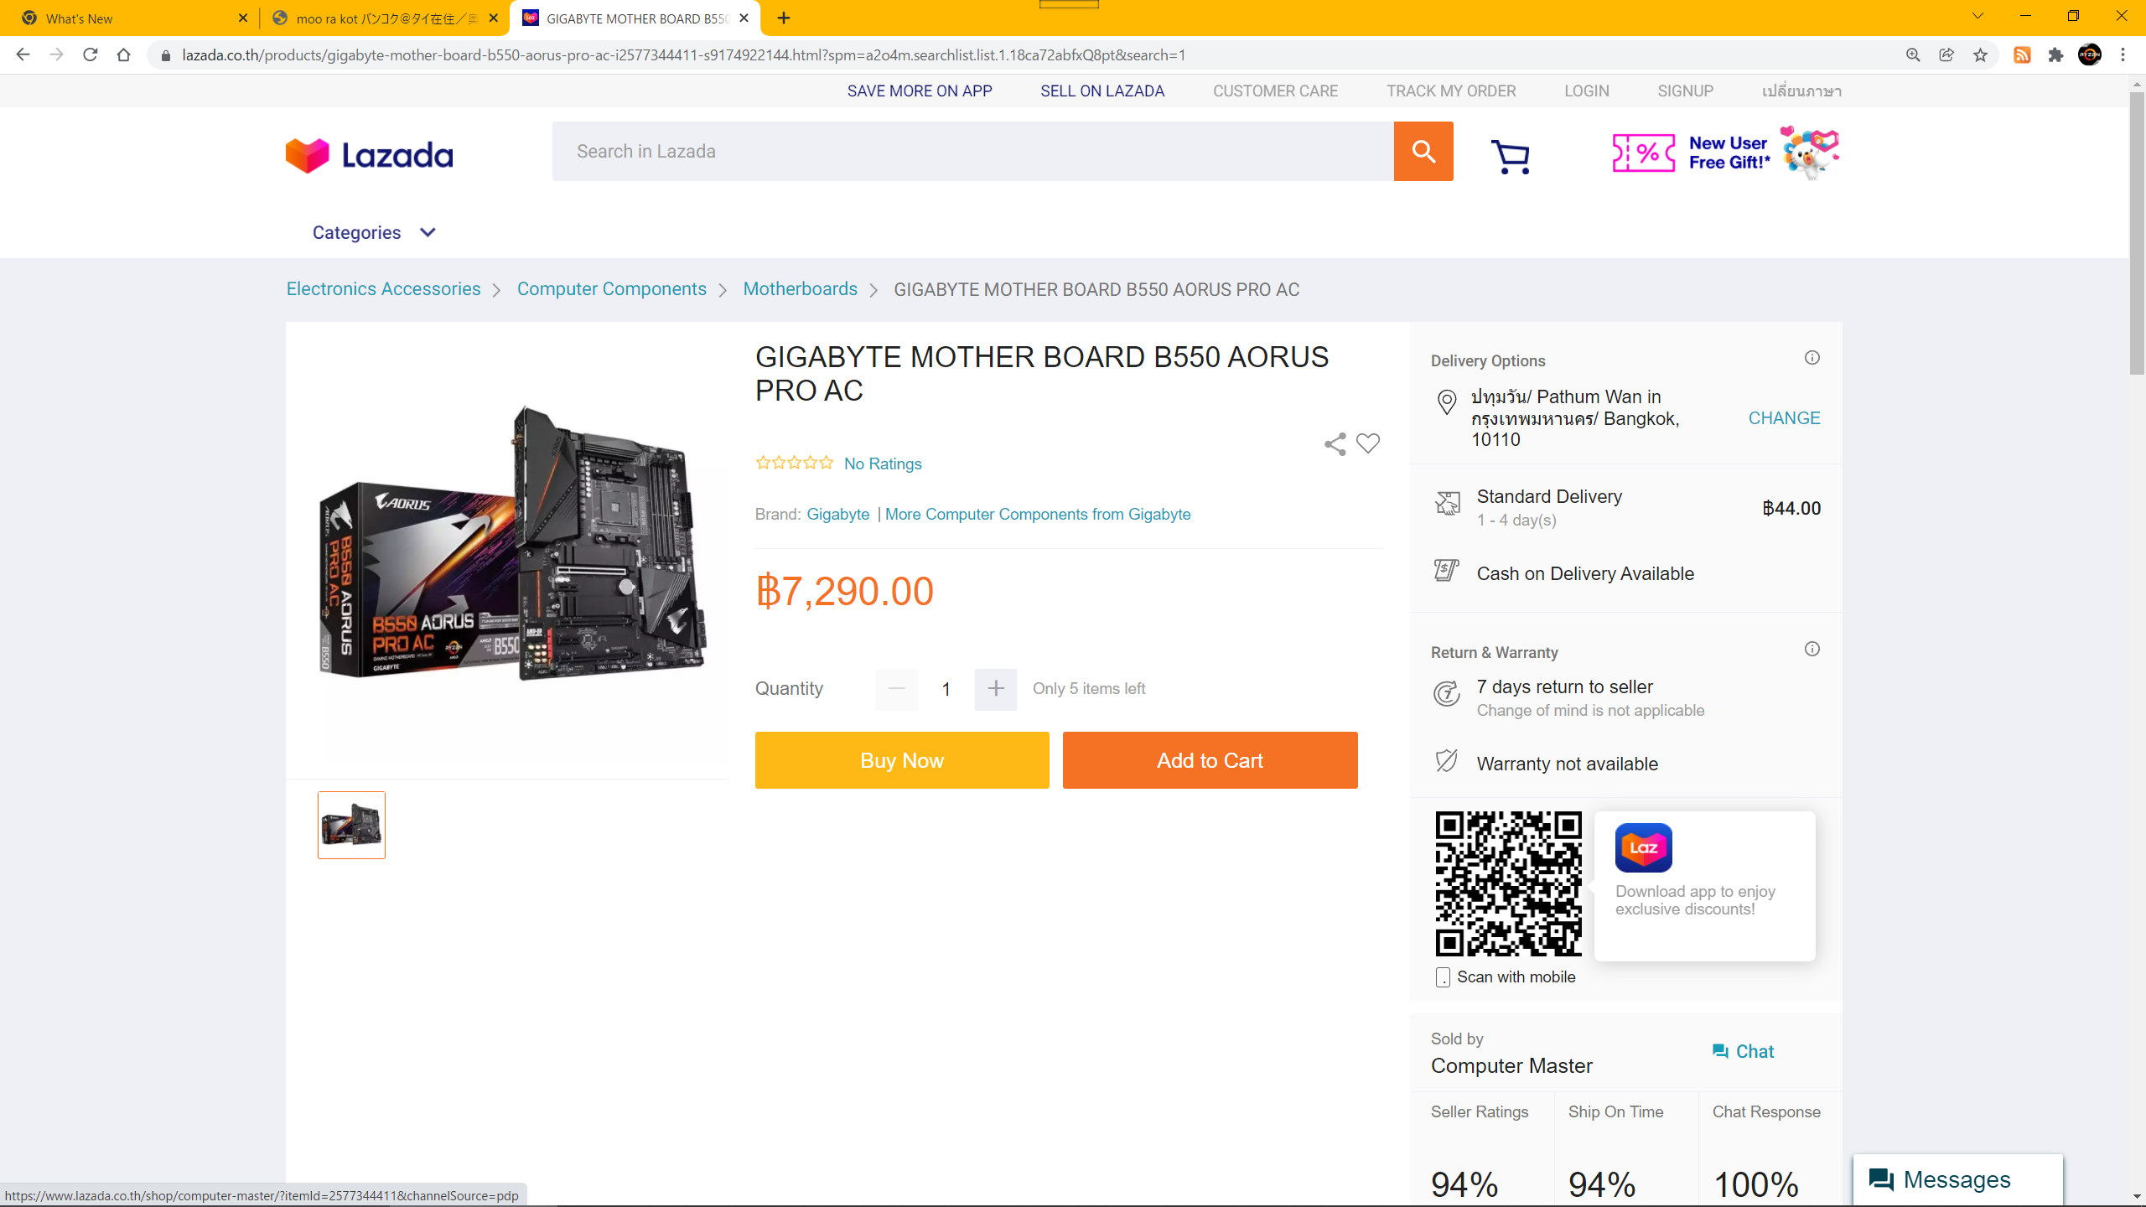
Task: Click the site lock icon in address bar
Action: tap(166, 55)
